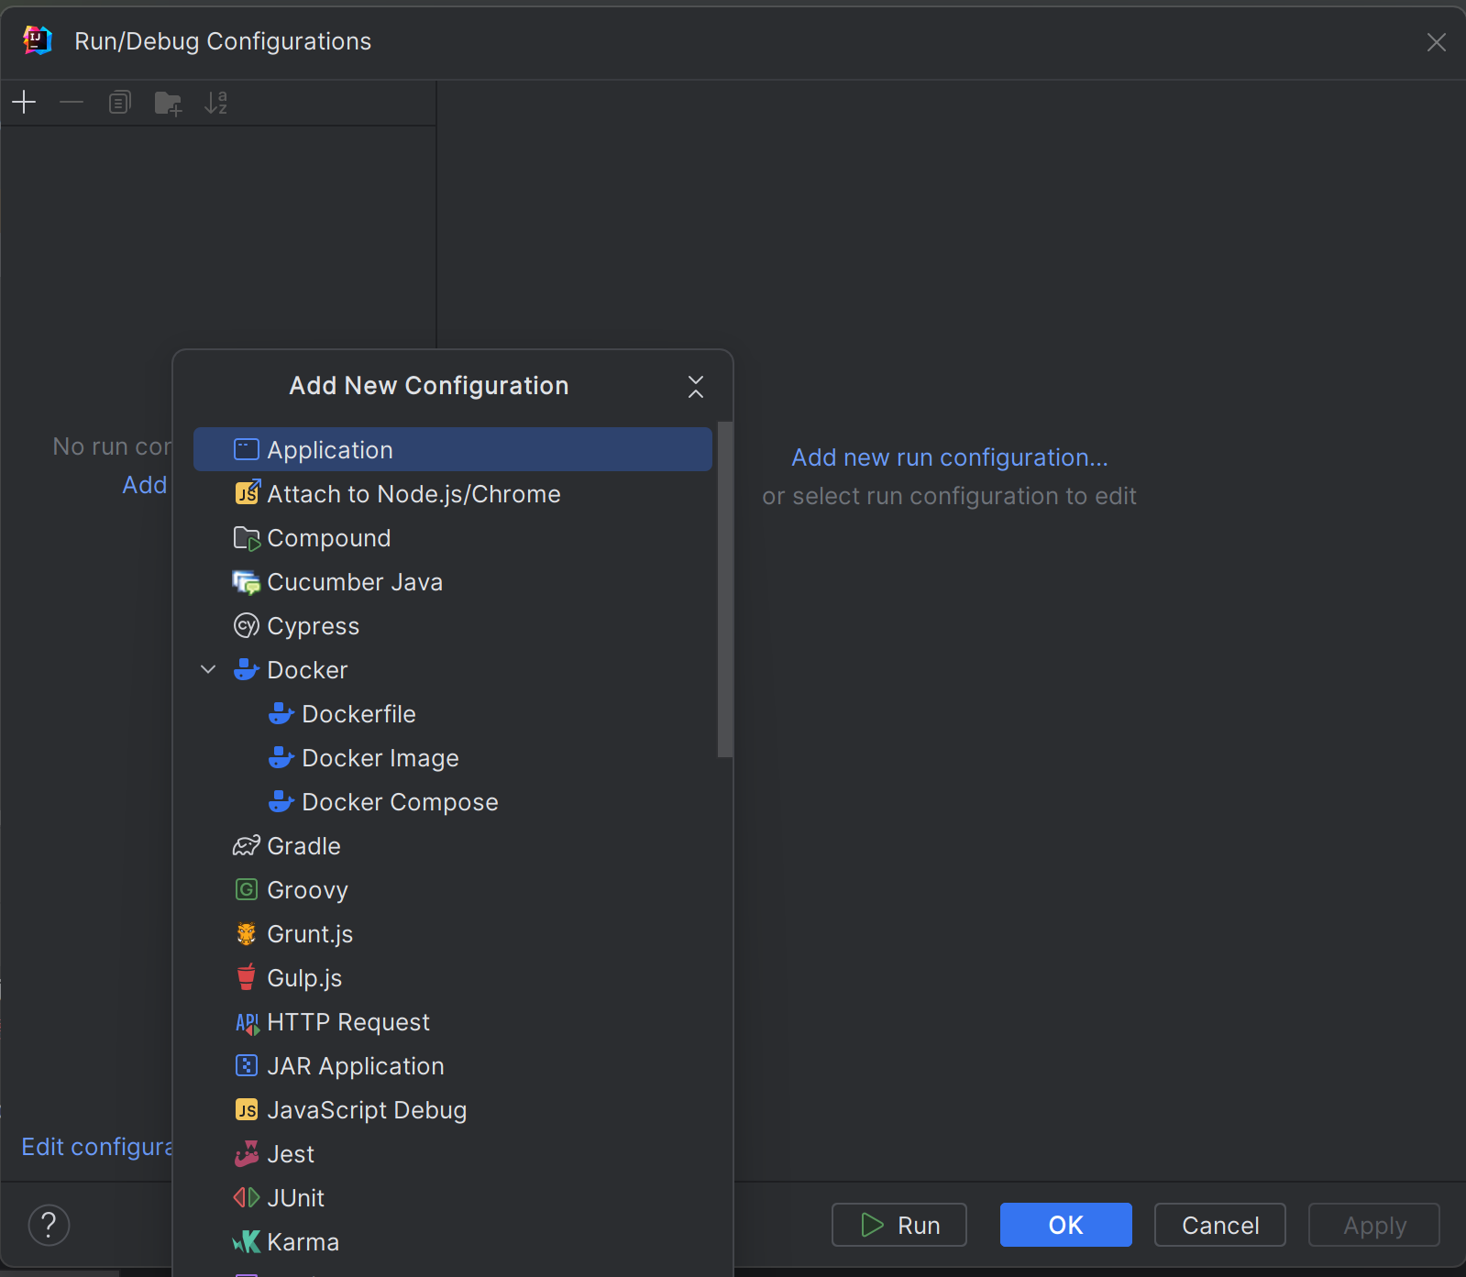
Task: Click the Docker whale icon beside Docker
Action: pyautogui.click(x=246, y=669)
